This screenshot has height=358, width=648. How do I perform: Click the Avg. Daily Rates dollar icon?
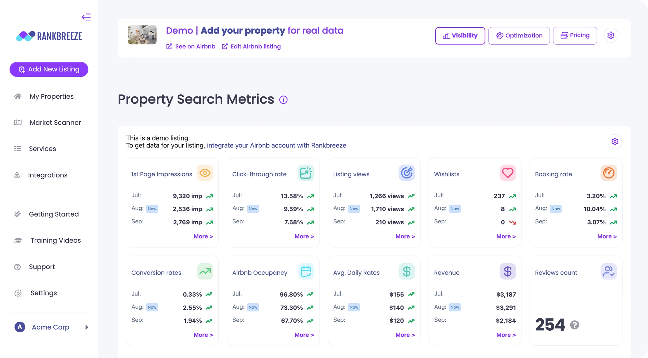(407, 271)
